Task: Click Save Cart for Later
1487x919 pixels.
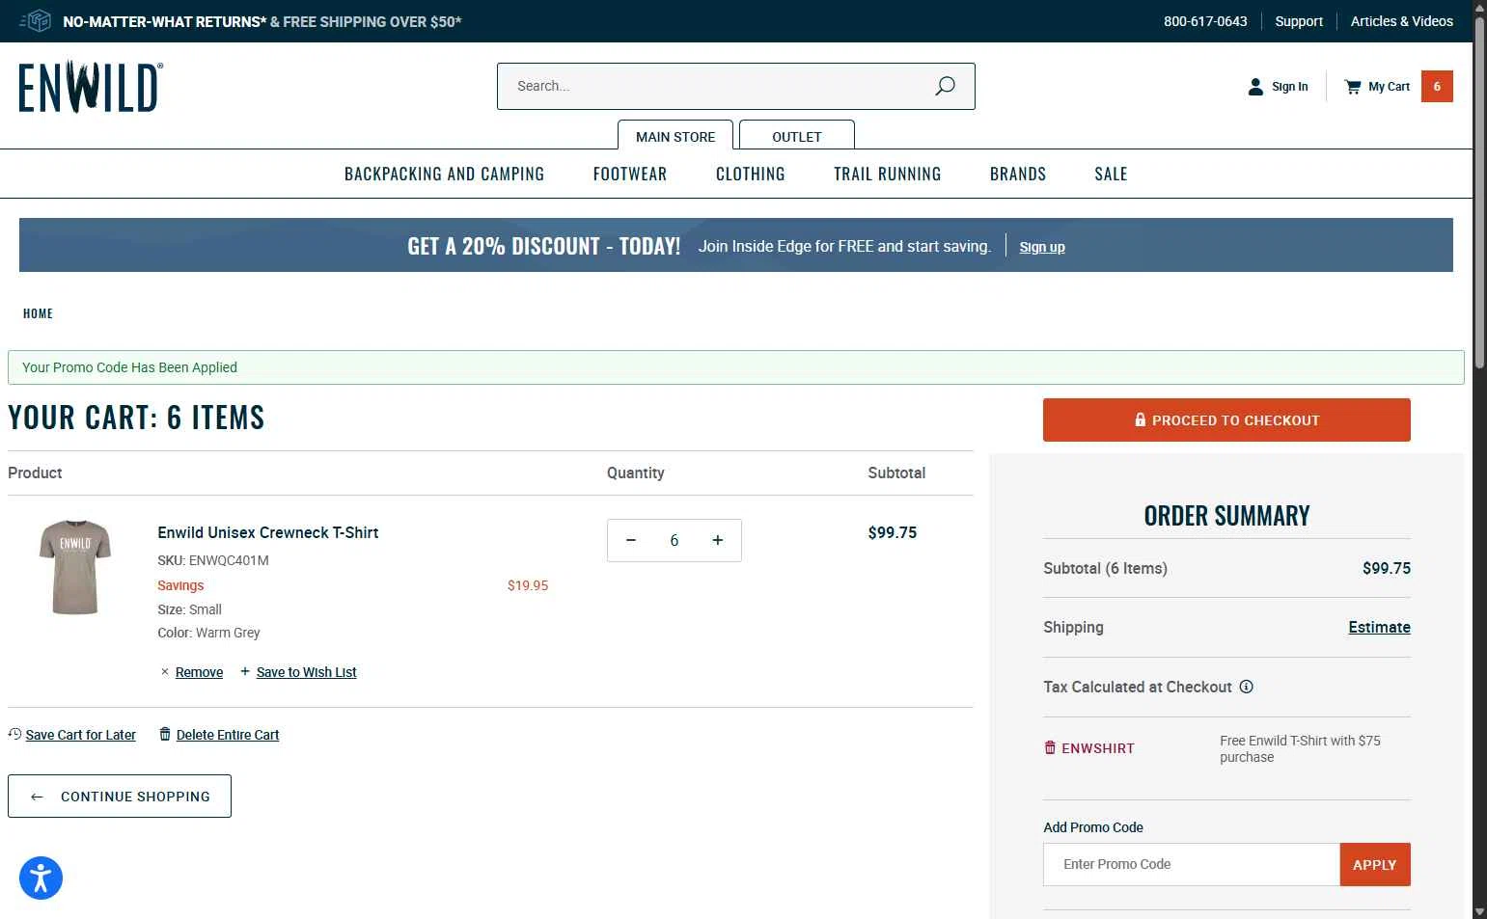Action: coord(80,735)
